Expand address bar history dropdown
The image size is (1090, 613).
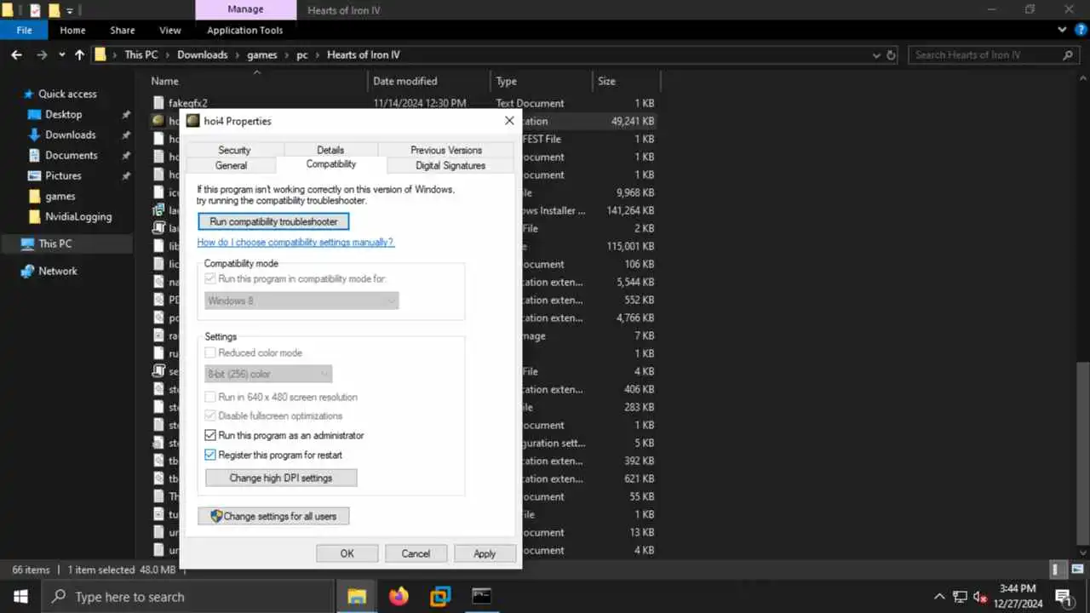click(x=877, y=54)
